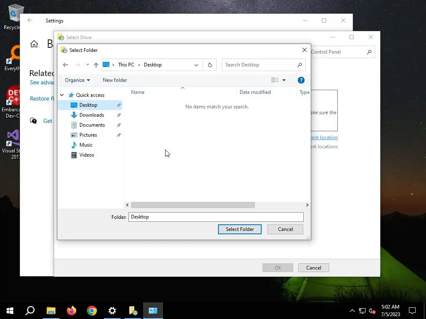This screenshot has width=426, height=319.
Task: Select Desktop in navigation pane
Action: pyautogui.click(x=88, y=105)
